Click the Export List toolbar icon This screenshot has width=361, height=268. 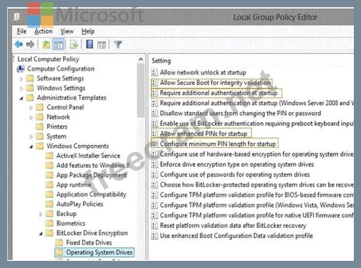(74, 44)
